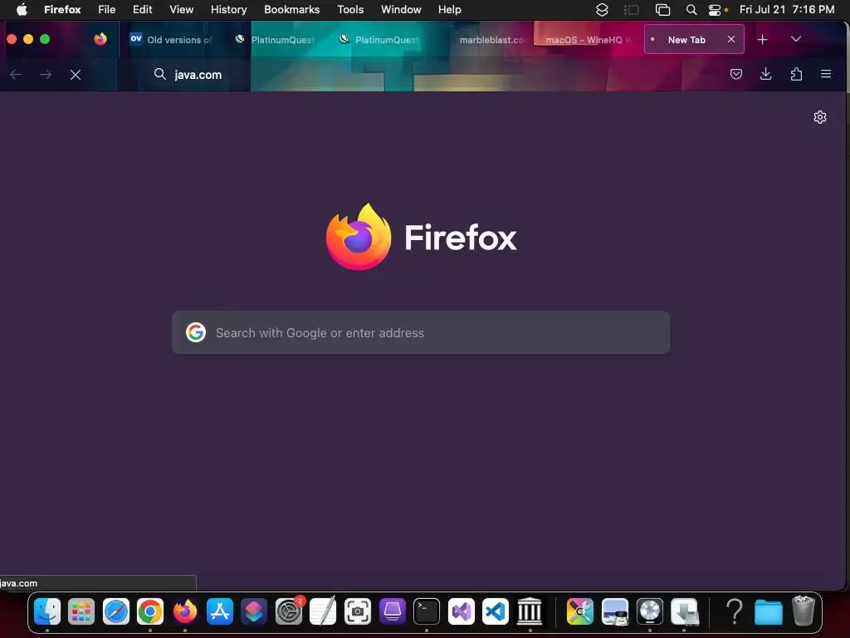This screenshot has width=850, height=638.
Task: Open Screenshot app from the Dock
Action: (358, 611)
